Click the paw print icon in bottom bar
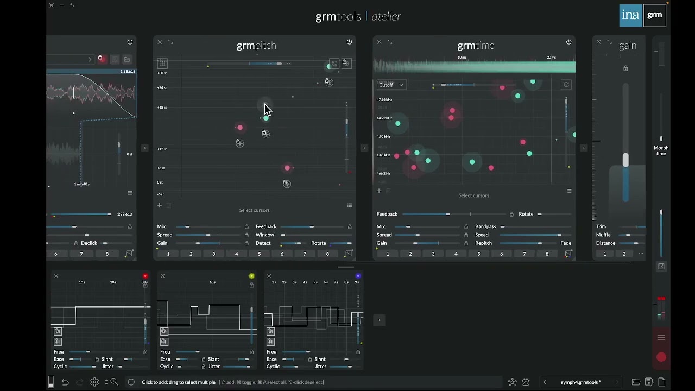 [526, 382]
